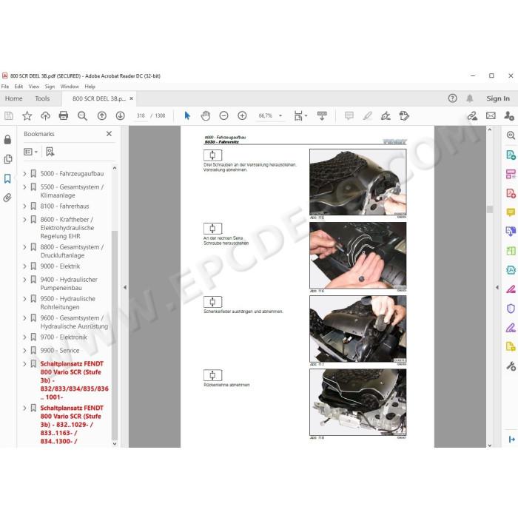Click the arrow Selection tool
Viewport: 518px width, 518px height.
point(187,115)
